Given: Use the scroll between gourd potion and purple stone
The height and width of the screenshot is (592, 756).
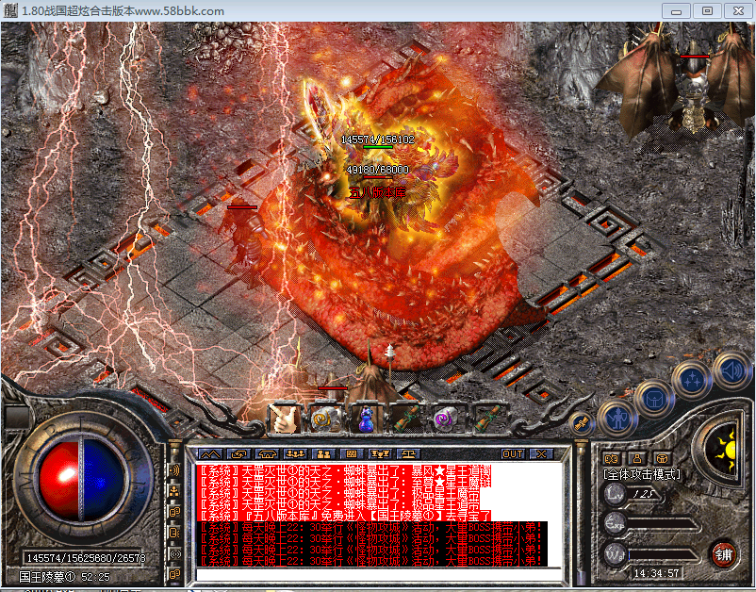Looking at the screenshot, I should [407, 419].
